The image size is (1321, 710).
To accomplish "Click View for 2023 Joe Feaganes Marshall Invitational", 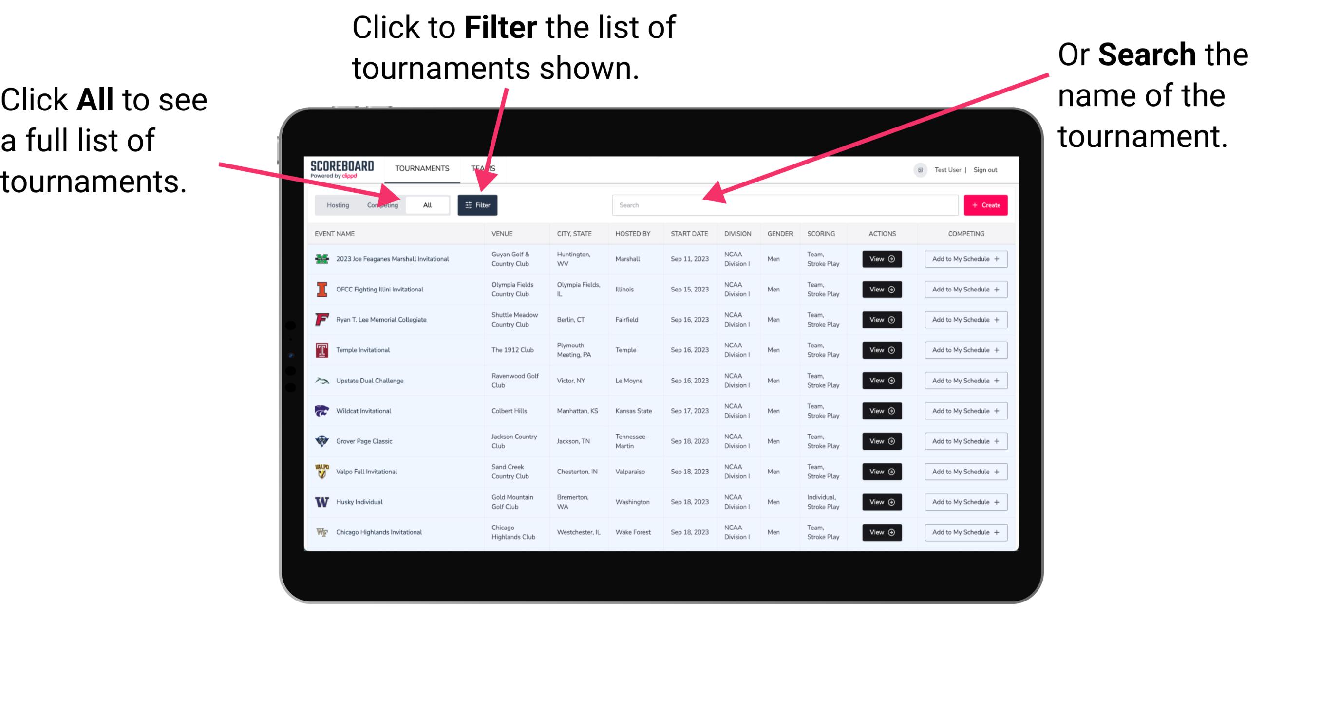I will [x=881, y=260].
